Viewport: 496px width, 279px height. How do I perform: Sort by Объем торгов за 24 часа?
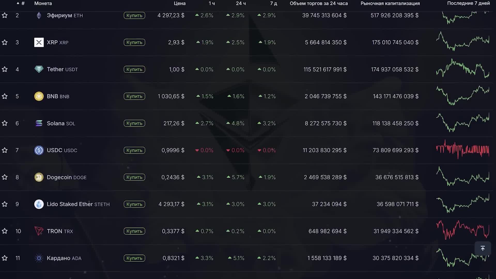319,3
